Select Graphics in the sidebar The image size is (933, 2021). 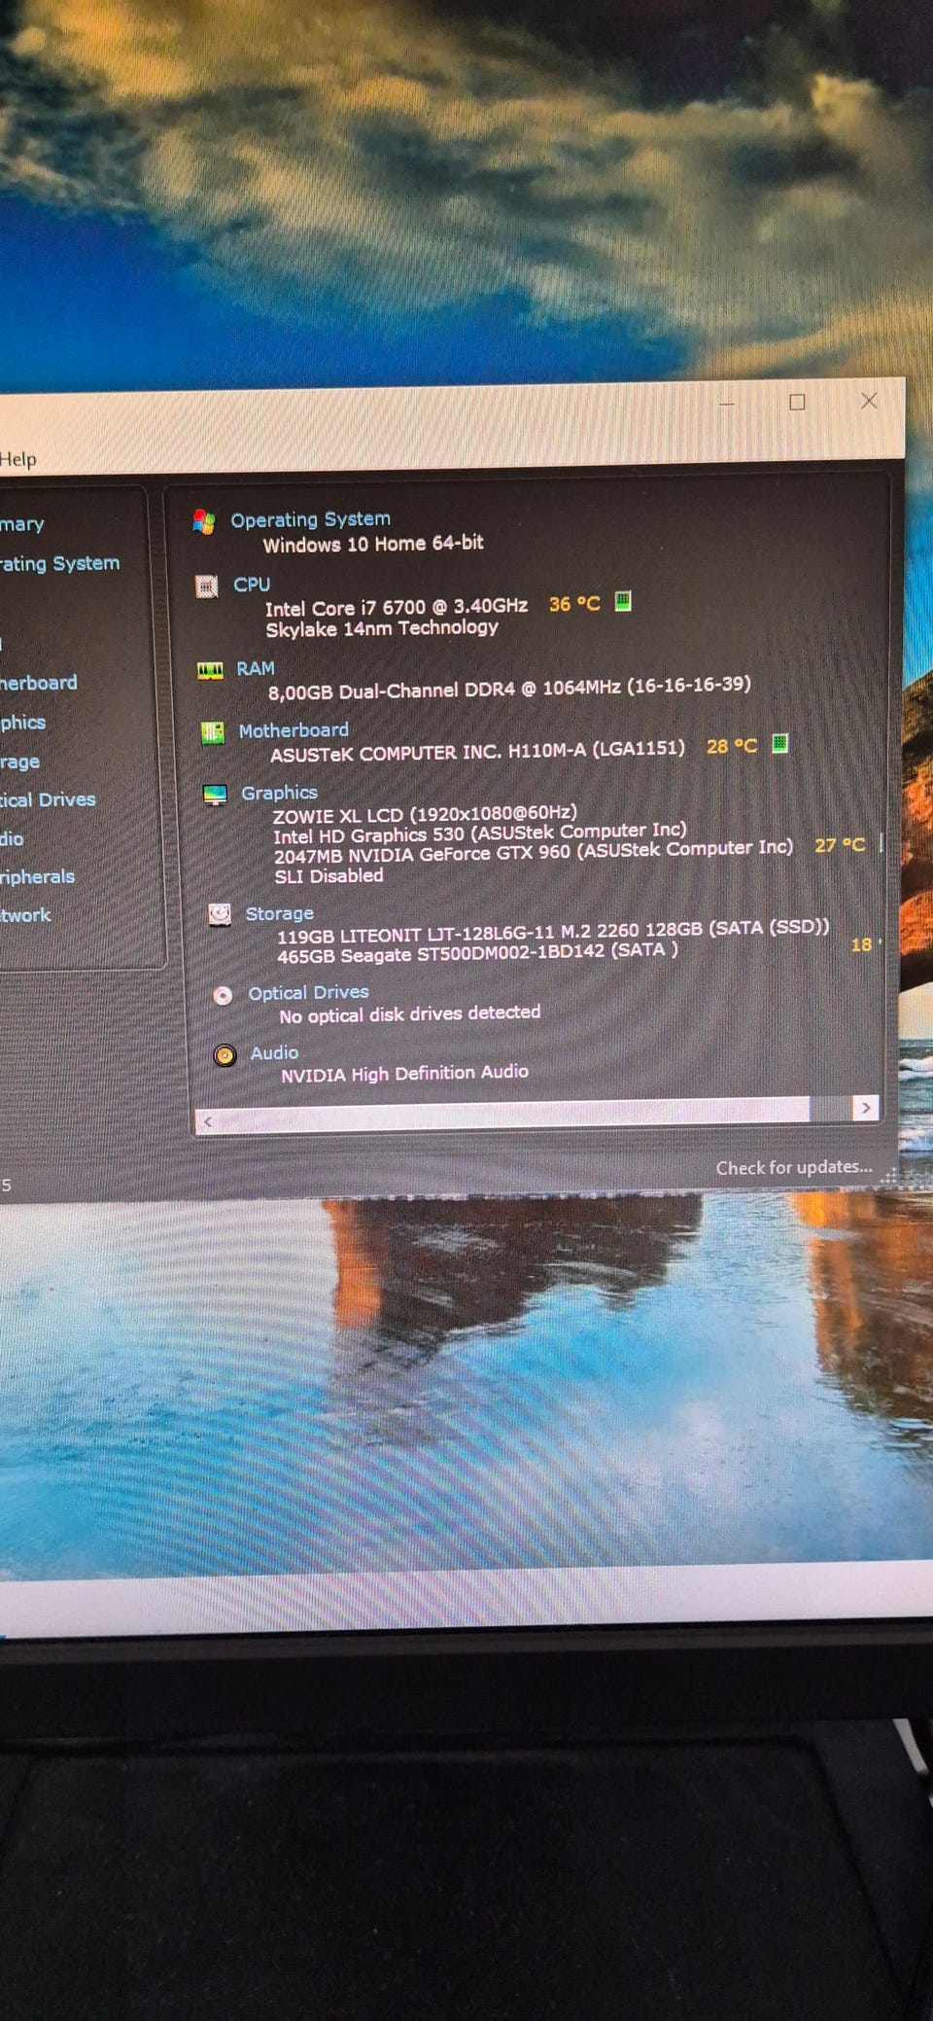click(22, 723)
